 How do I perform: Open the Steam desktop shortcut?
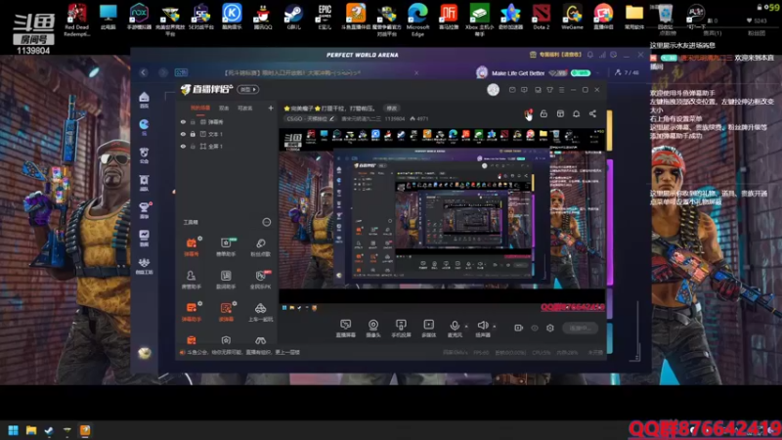(294, 16)
